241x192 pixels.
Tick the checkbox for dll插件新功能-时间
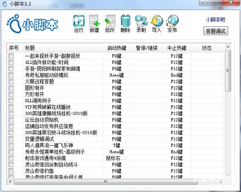coord(11,62)
